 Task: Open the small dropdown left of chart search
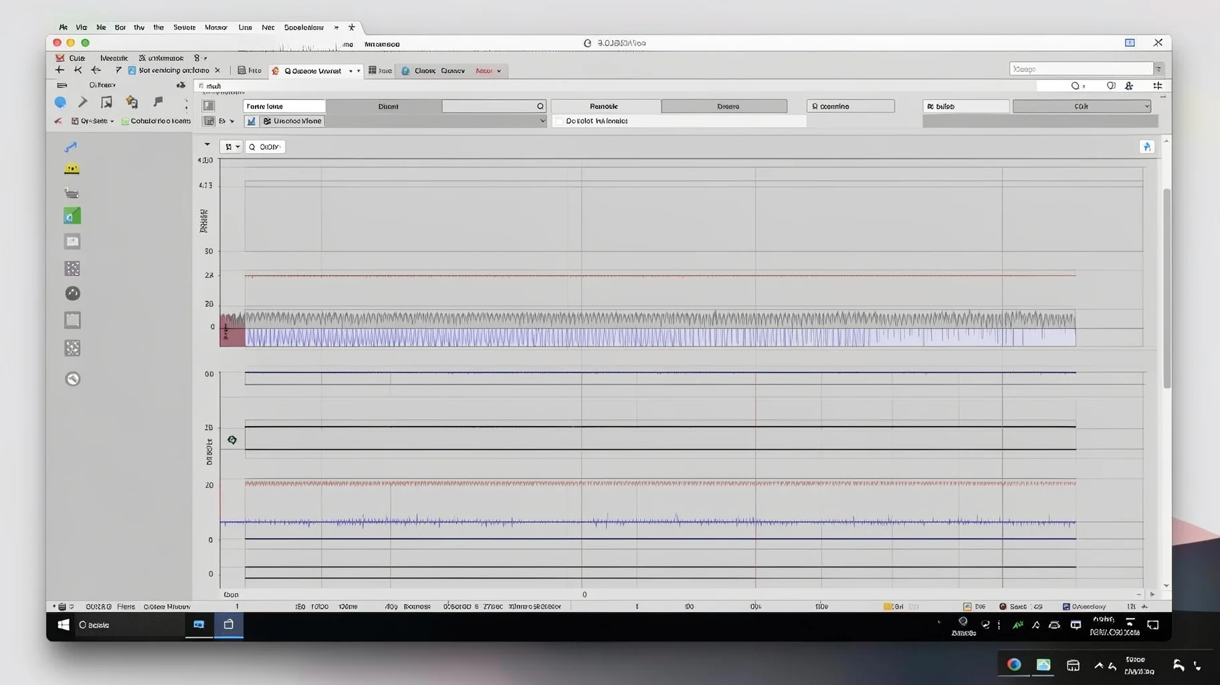(x=231, y=146)
